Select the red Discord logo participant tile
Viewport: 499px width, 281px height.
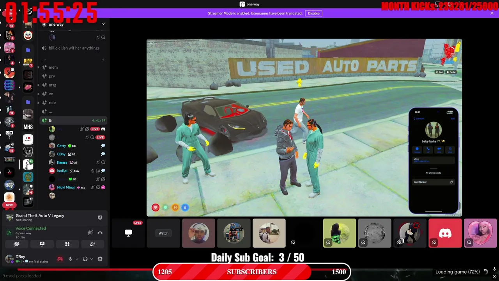pos(445,233)
